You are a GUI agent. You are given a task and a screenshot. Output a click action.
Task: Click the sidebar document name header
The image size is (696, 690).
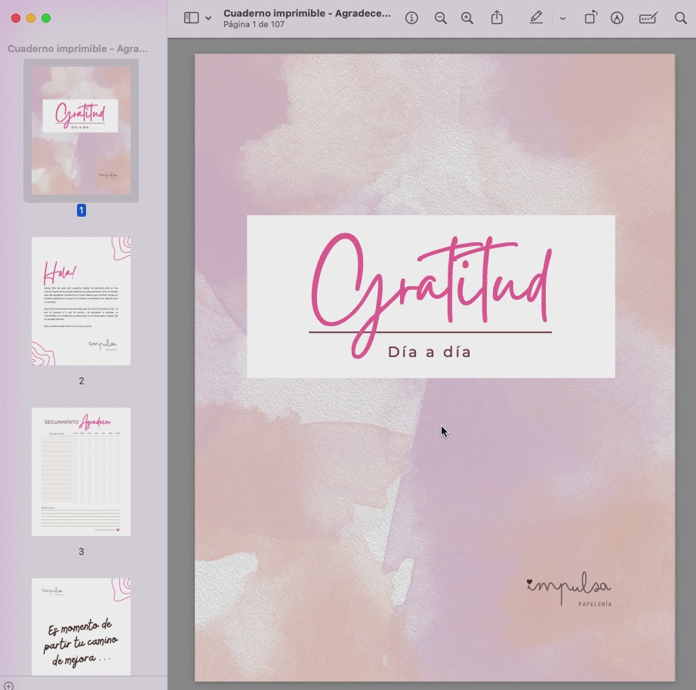click(x=78, y=48)
